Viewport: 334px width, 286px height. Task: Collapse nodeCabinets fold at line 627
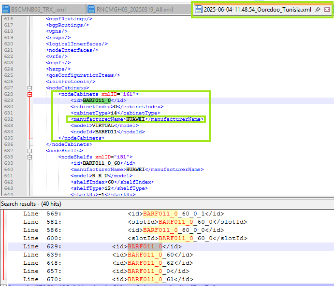point(29,88)
